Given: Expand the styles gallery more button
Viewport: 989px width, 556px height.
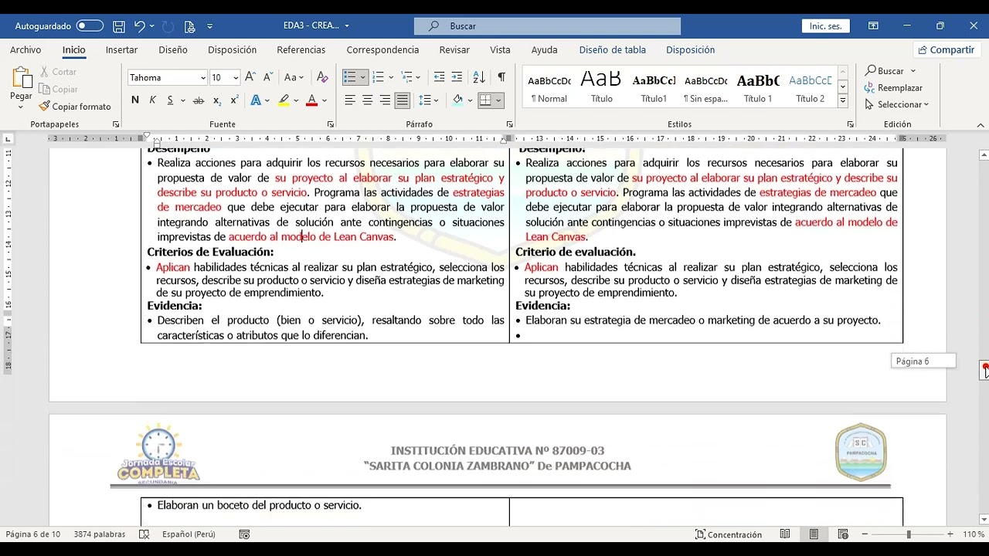Looking at the screenshot, I should (843, 100).
